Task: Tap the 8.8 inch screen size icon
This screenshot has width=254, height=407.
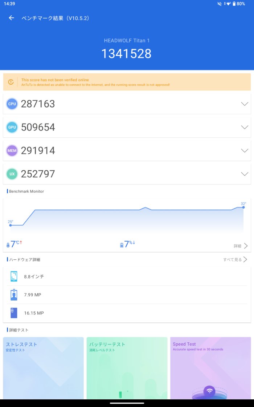Action: (x=14, y=277)
